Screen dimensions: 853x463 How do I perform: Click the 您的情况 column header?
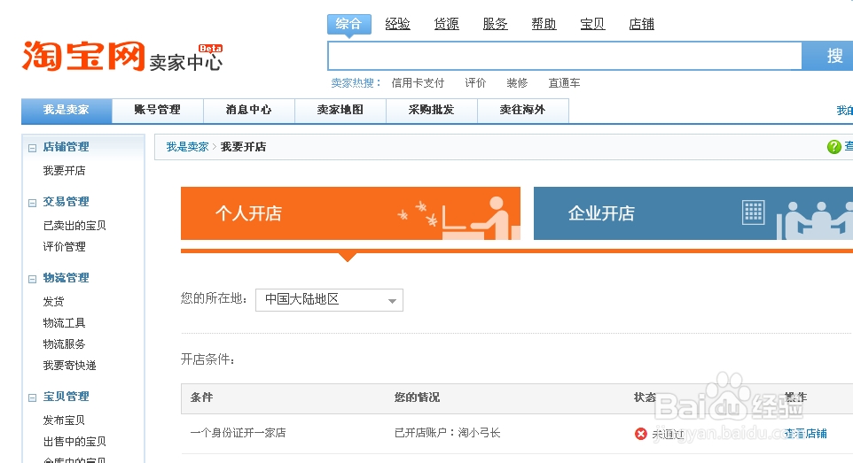pos(417,397)
